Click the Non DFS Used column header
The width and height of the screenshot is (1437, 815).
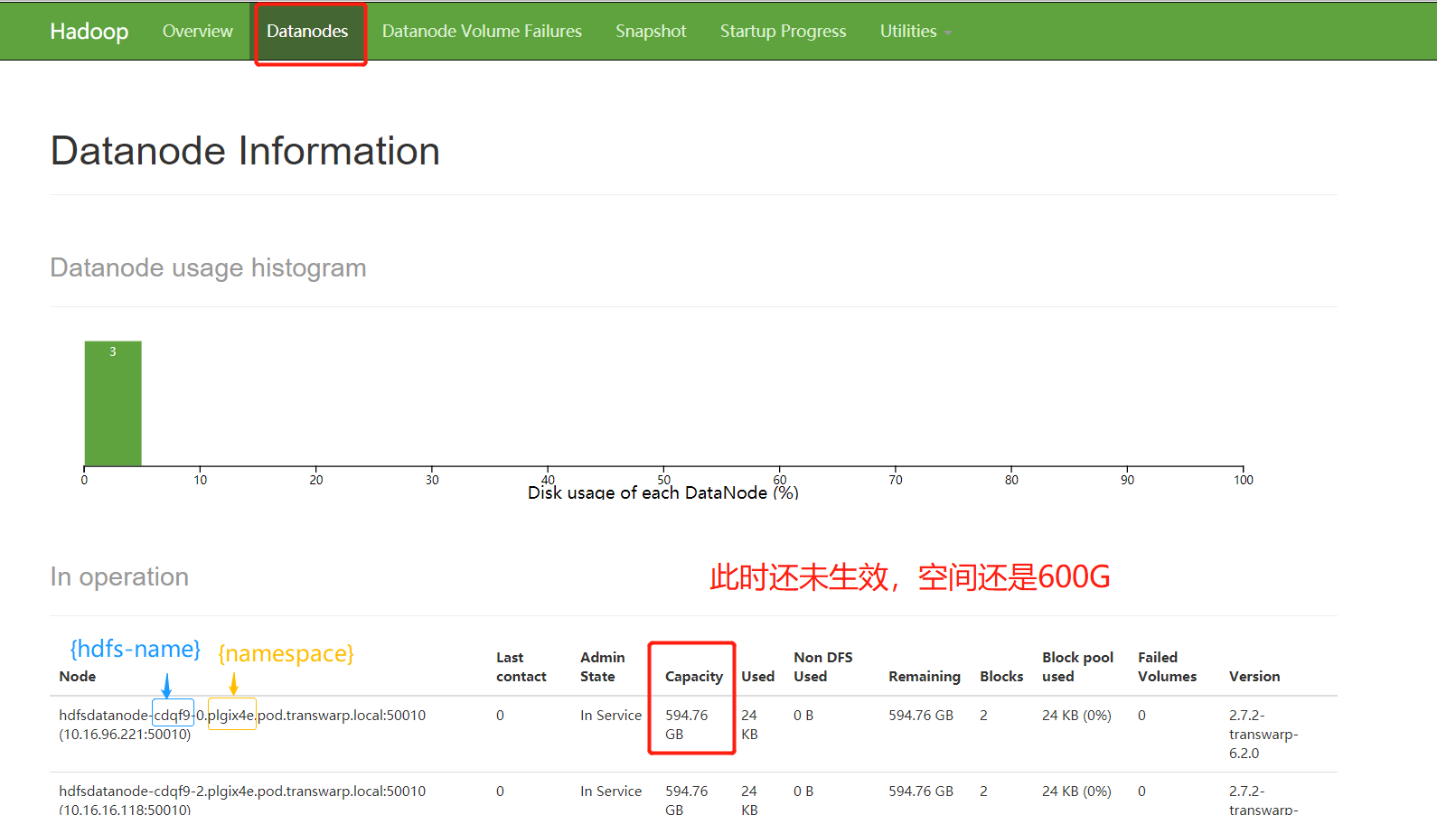coord(822,667)
